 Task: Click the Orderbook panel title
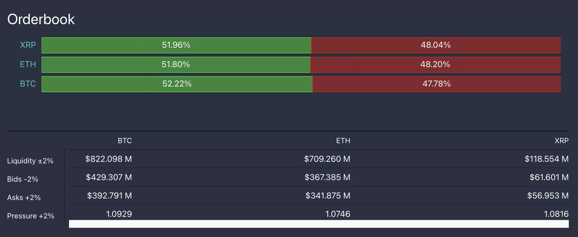pos(41,19)
